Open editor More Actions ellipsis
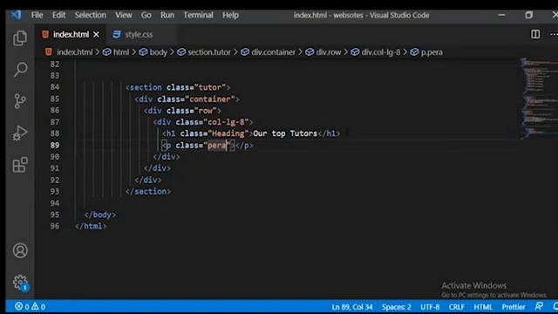The image size is (558, 314). tap(554, 34)
